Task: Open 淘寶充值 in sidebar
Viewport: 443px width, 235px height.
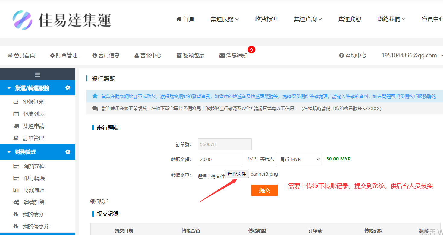Action: [34, 166]
